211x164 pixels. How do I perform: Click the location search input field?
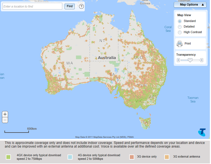point(32,6)
